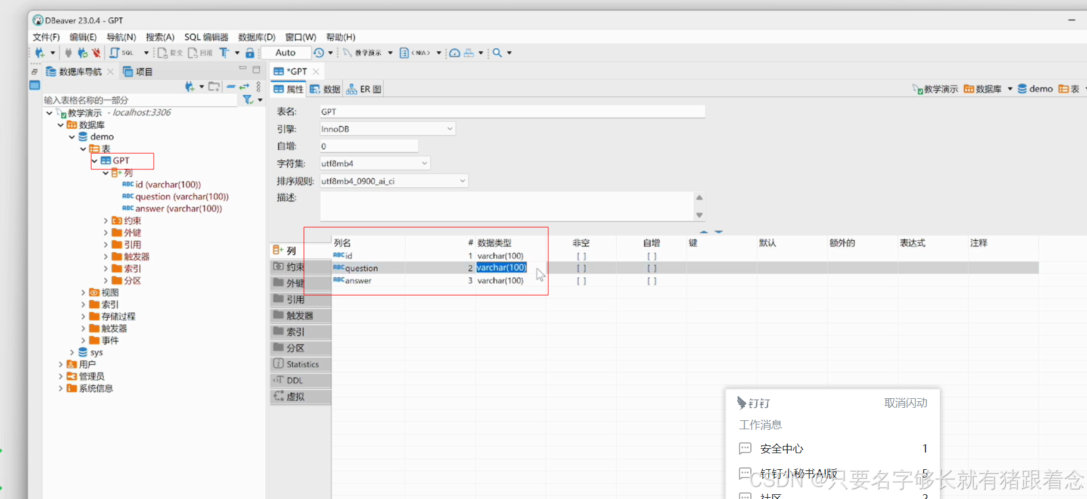Viewport: 1087px width, 499px height.
Task: Click the collapse all icon in navigator
Action: coord(231,86)
